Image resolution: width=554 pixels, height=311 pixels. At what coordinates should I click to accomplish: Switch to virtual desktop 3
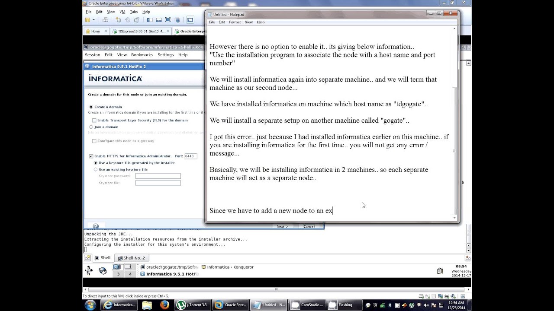pos(118,274)
